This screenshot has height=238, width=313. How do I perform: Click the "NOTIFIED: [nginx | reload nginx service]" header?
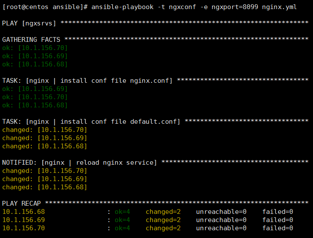click(x=79, y=163)
